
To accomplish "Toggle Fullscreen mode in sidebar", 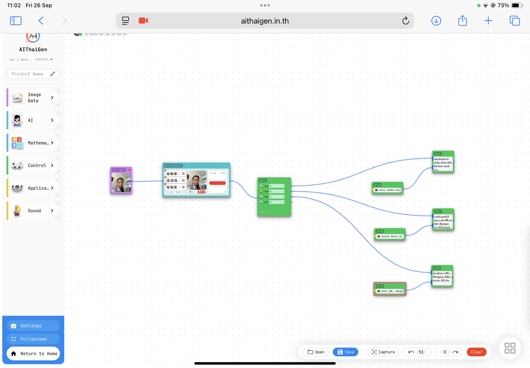I will click(x=33, y=339).
